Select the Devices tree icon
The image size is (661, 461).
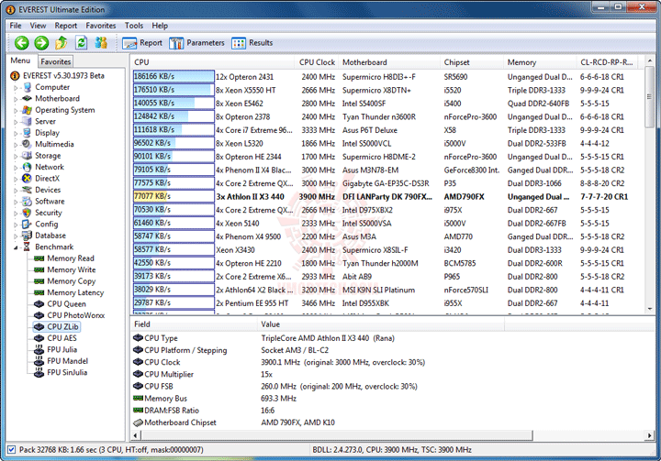point(28,190)
